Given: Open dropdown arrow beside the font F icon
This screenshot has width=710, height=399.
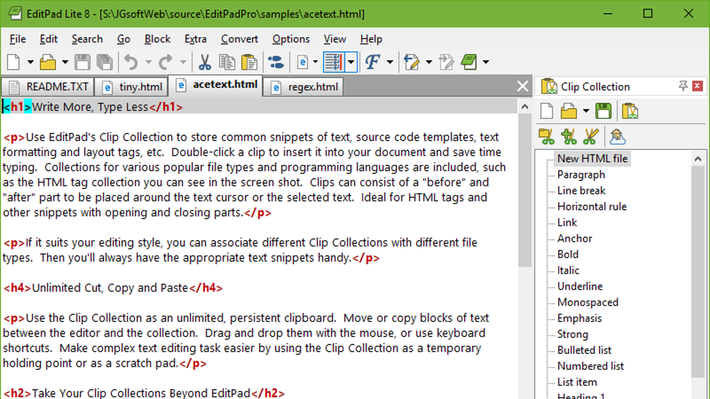Looking at the screenshot, I should (390, 62).
